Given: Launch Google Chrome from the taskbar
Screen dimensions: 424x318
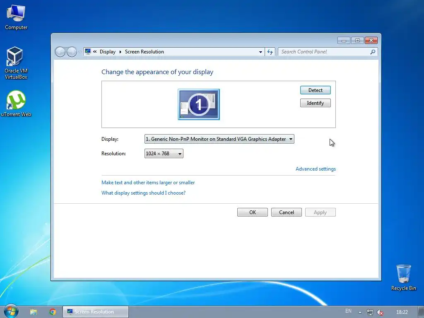Looking at the screenshot, I should coord(53,312).
